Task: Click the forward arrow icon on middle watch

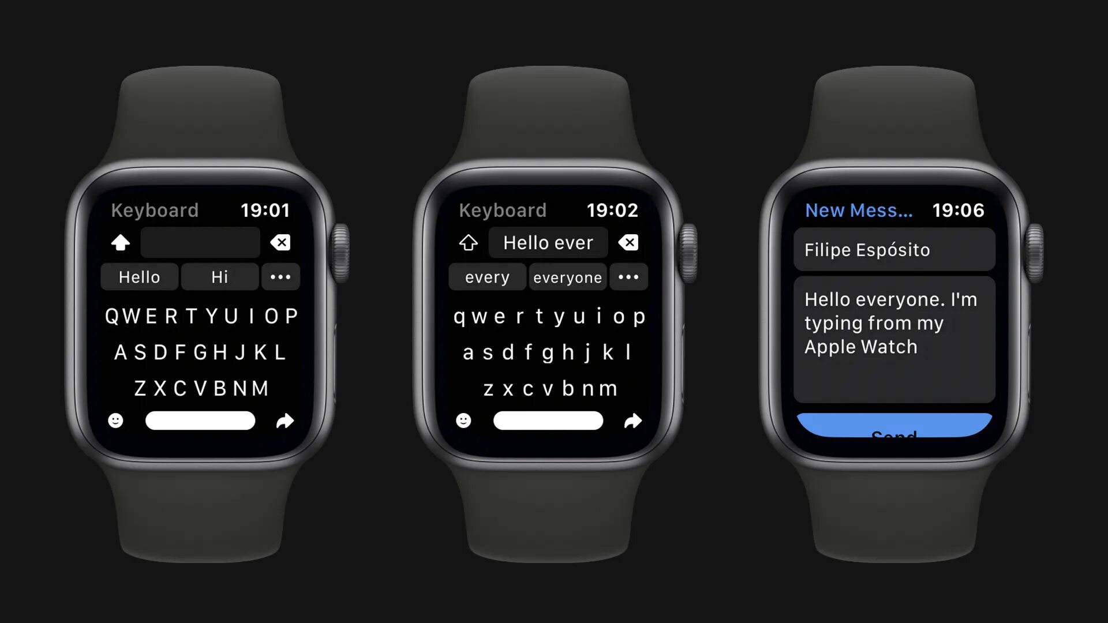Action: [632, 421]
